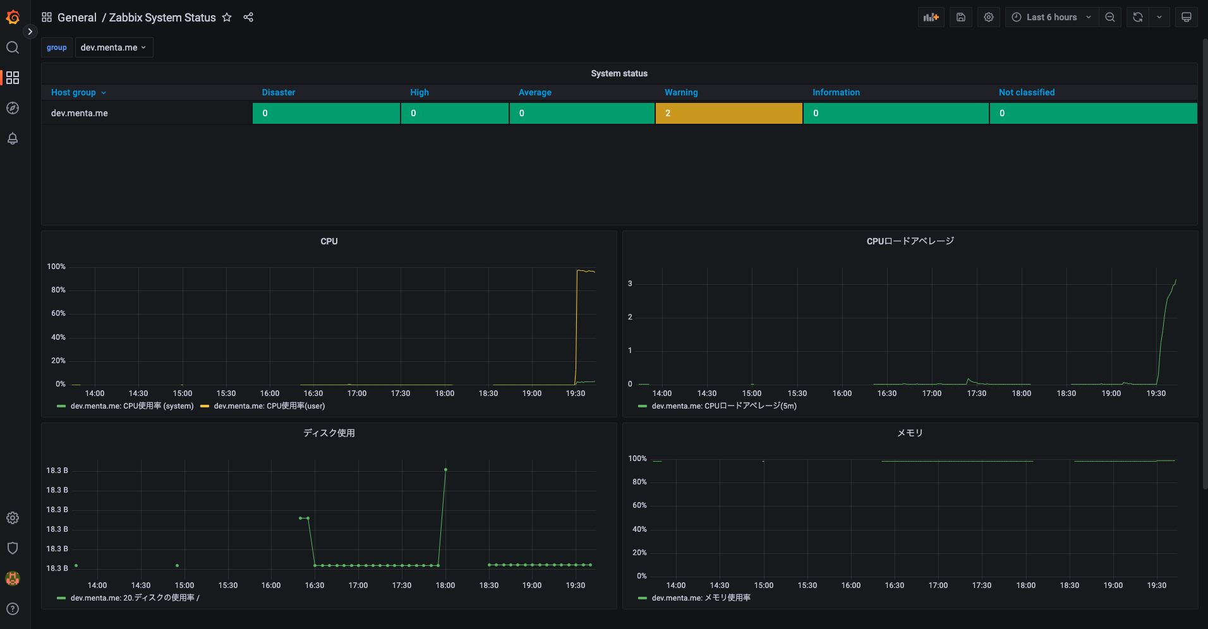
Task: Open the user profile avatar
Action: (13, 578)
